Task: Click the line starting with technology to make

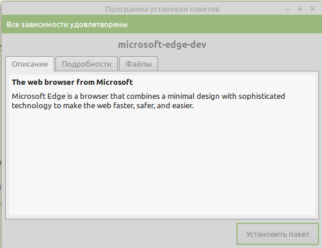Action: coord(103,106)
